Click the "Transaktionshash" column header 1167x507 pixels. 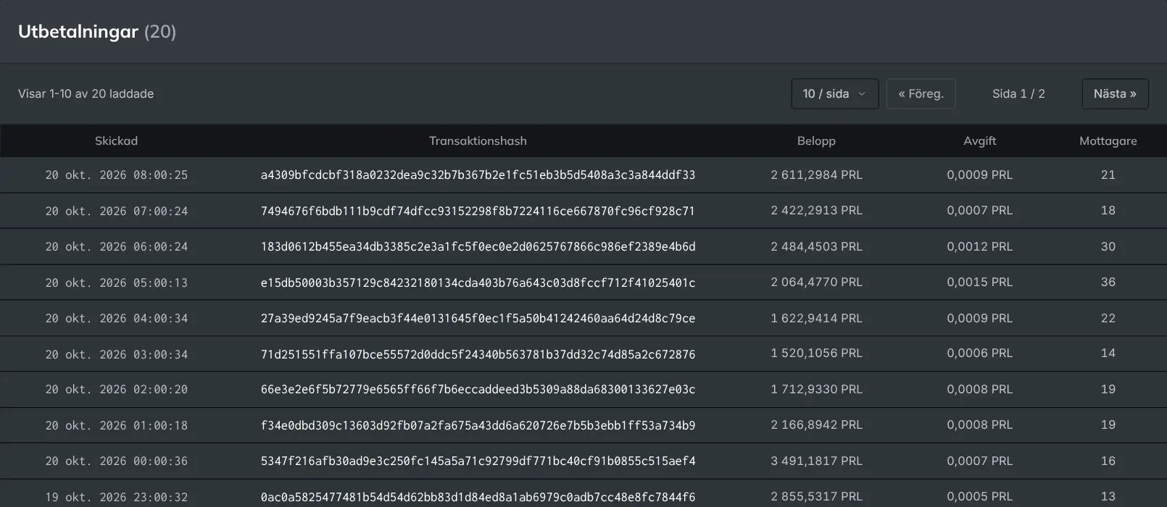(478, 141)
